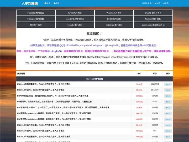
Task: Open the 首页 home link in navbar
Action: coord(47,3)
